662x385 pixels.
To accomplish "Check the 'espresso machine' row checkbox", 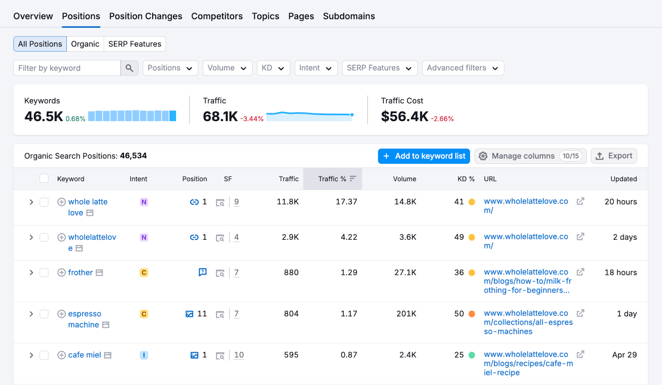I will tap(44, 314).
